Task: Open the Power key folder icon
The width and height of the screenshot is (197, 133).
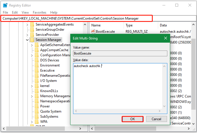Action: pyautogui.click(x=37, y=106)
